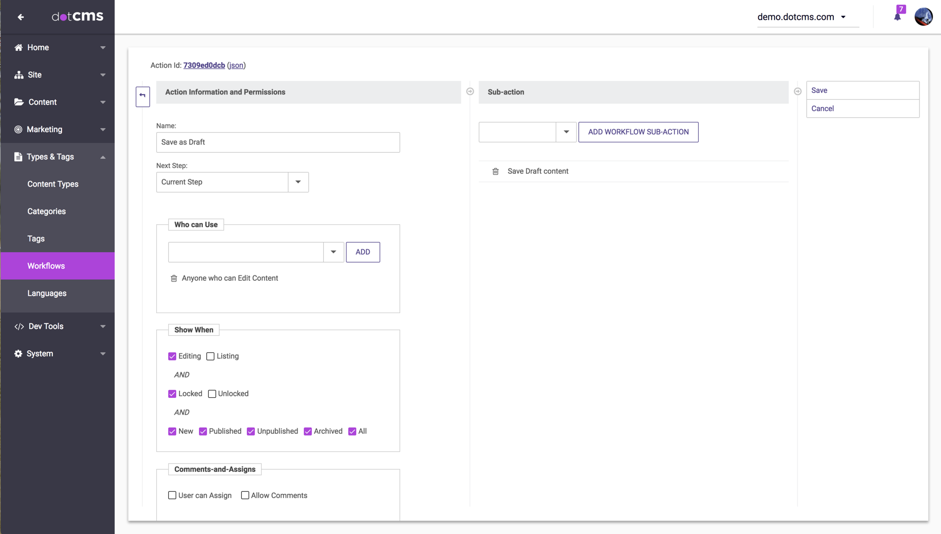Screen dimensions: 941x534
Task: Click the circular arrow icon before Sub-action
Action: click(x=470, y=92)
